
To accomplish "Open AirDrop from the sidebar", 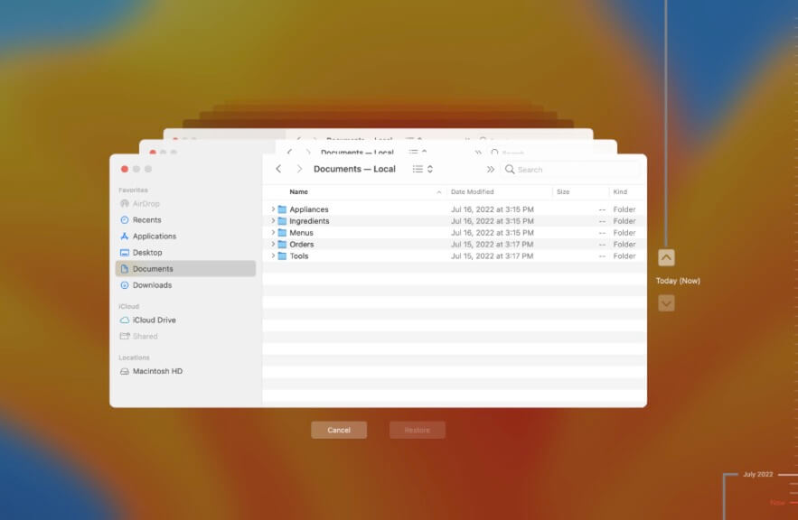I will [145, 203].
